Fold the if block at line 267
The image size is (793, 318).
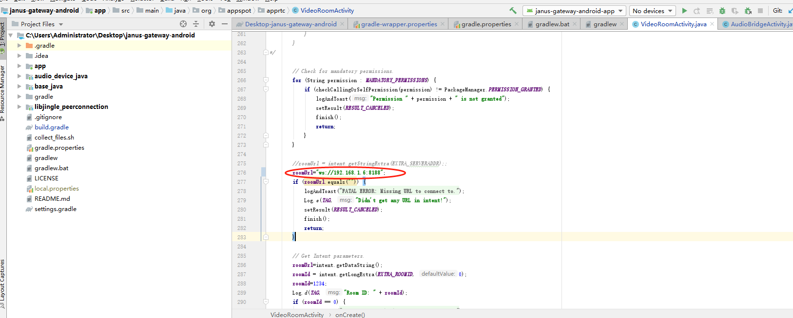coord(266,89)
